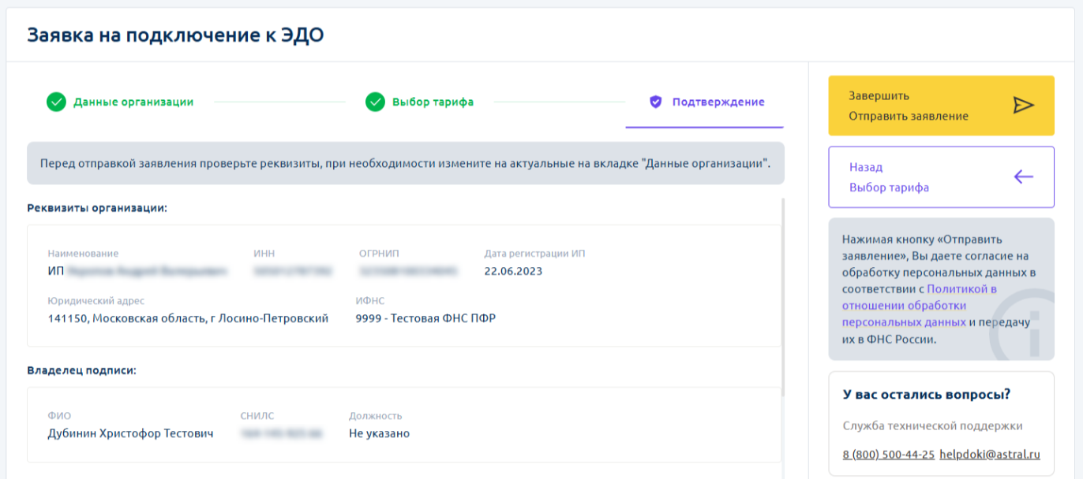Click the СНИЛС field label
The width and height of the screenshot is (1083, 479).
tap(257, 416)
